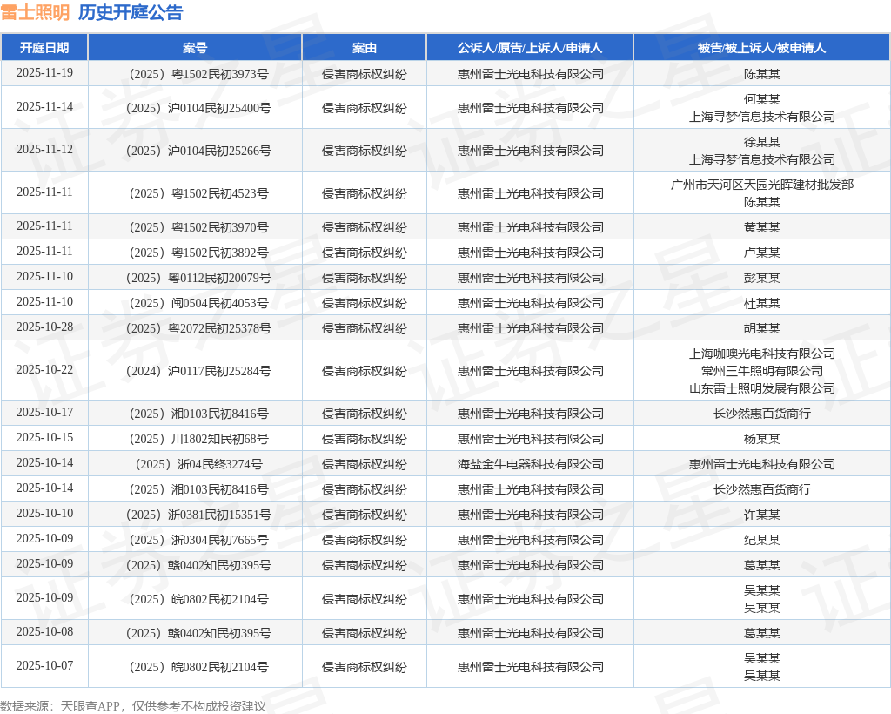Viewport: 891px width, 714px height.
Task: Click plaintiff 海盐金牛电器科技有限公司
Action: [530, 464]
